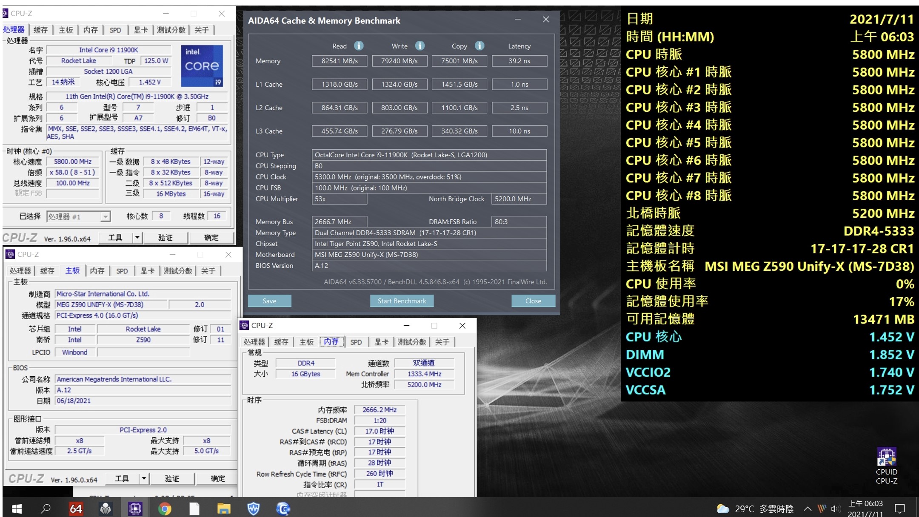Open 内存 tab in mainboard CPU-Z window
Screen dimensions: 919x517
click(x=97, y=271)
